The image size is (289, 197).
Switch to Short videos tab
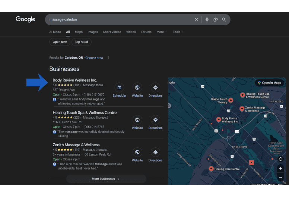click(x=112, y=32)
